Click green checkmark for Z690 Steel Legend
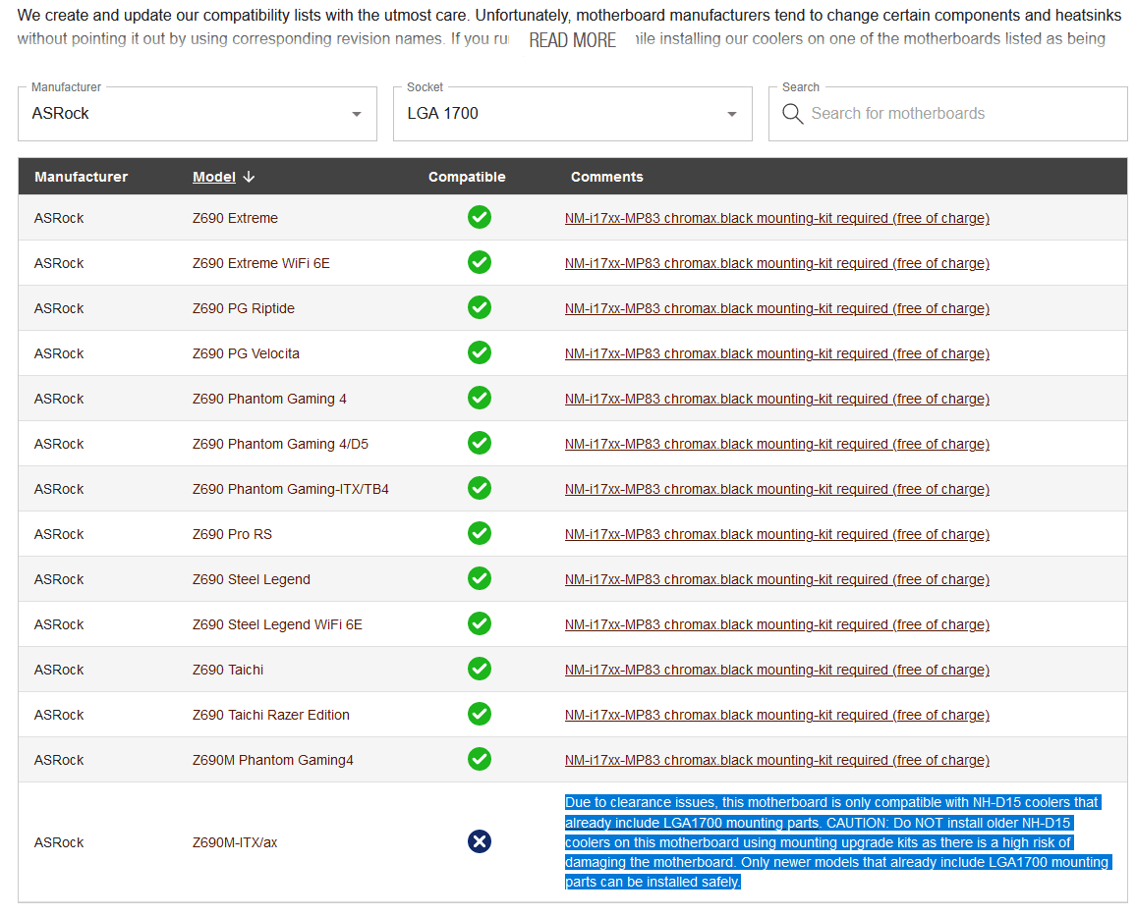1136x916 pixels. (x=479, y=578)
